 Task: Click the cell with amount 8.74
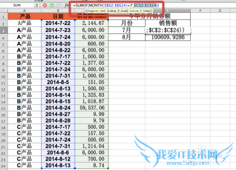pyautogui.click(x=92, y=165)
